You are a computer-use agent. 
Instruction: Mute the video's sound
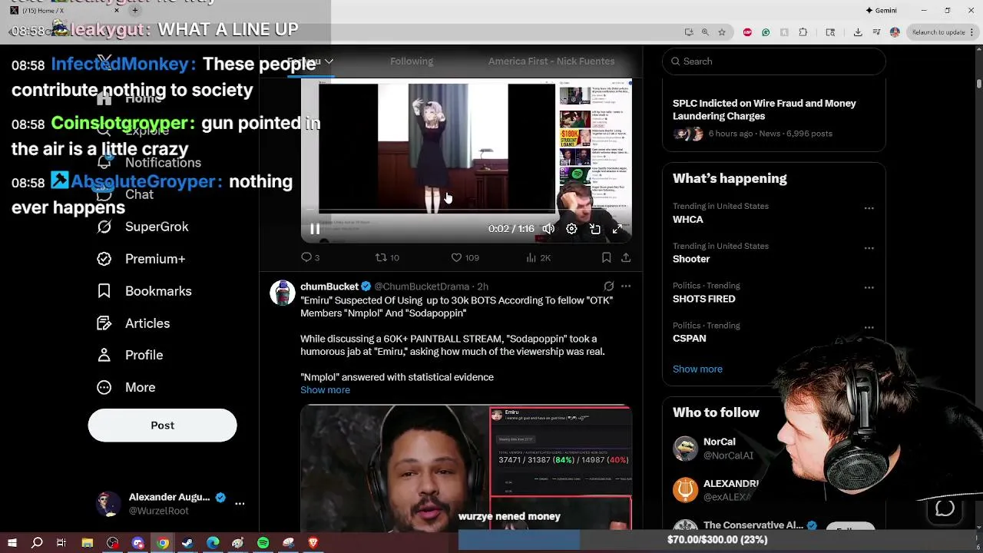pyautogui.click(x=548, y=229)
